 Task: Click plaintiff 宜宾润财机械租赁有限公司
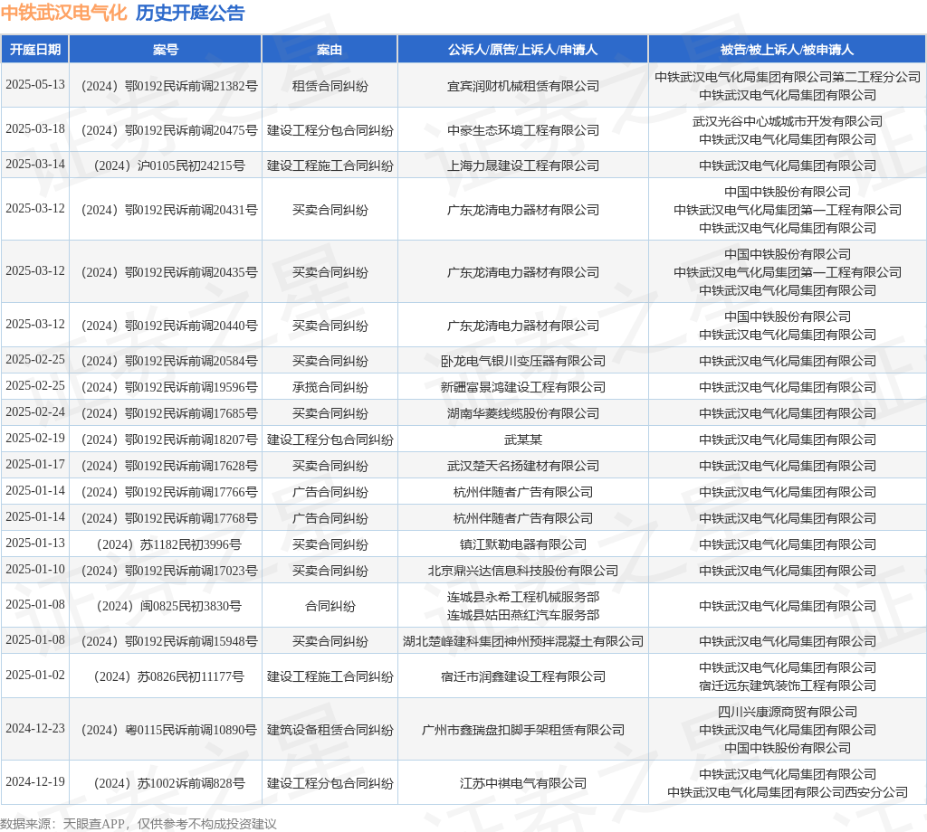point(522,86)
